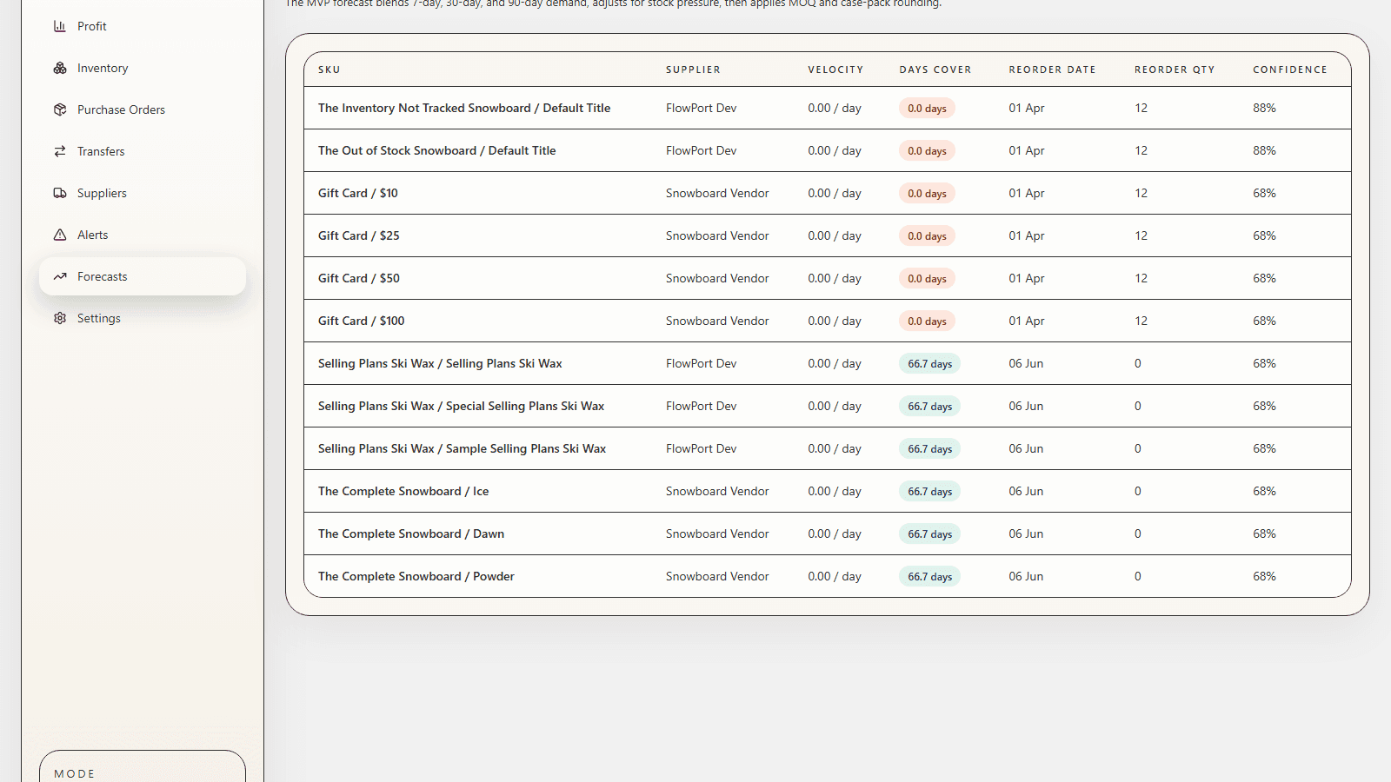Click FlowPort Dev supplier in Inventory Not Tracked row
This screenshot has height=782, width=1391.
pyautogui.click(x=701, y=108)
